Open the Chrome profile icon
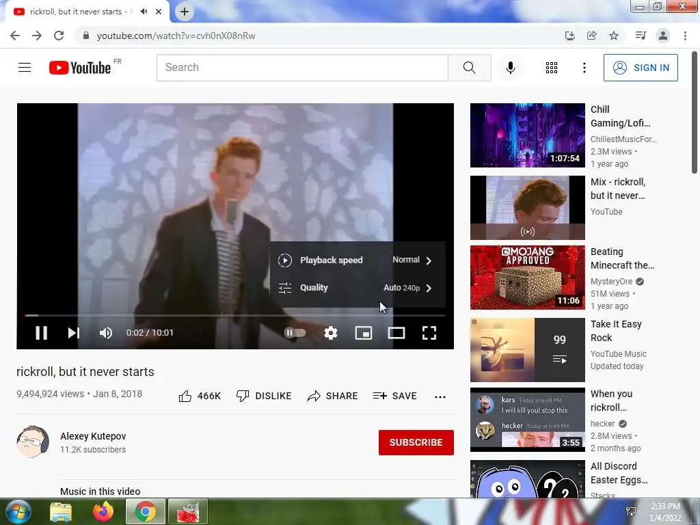Viewport: 700px width, 525px height. tap(663, 36)
